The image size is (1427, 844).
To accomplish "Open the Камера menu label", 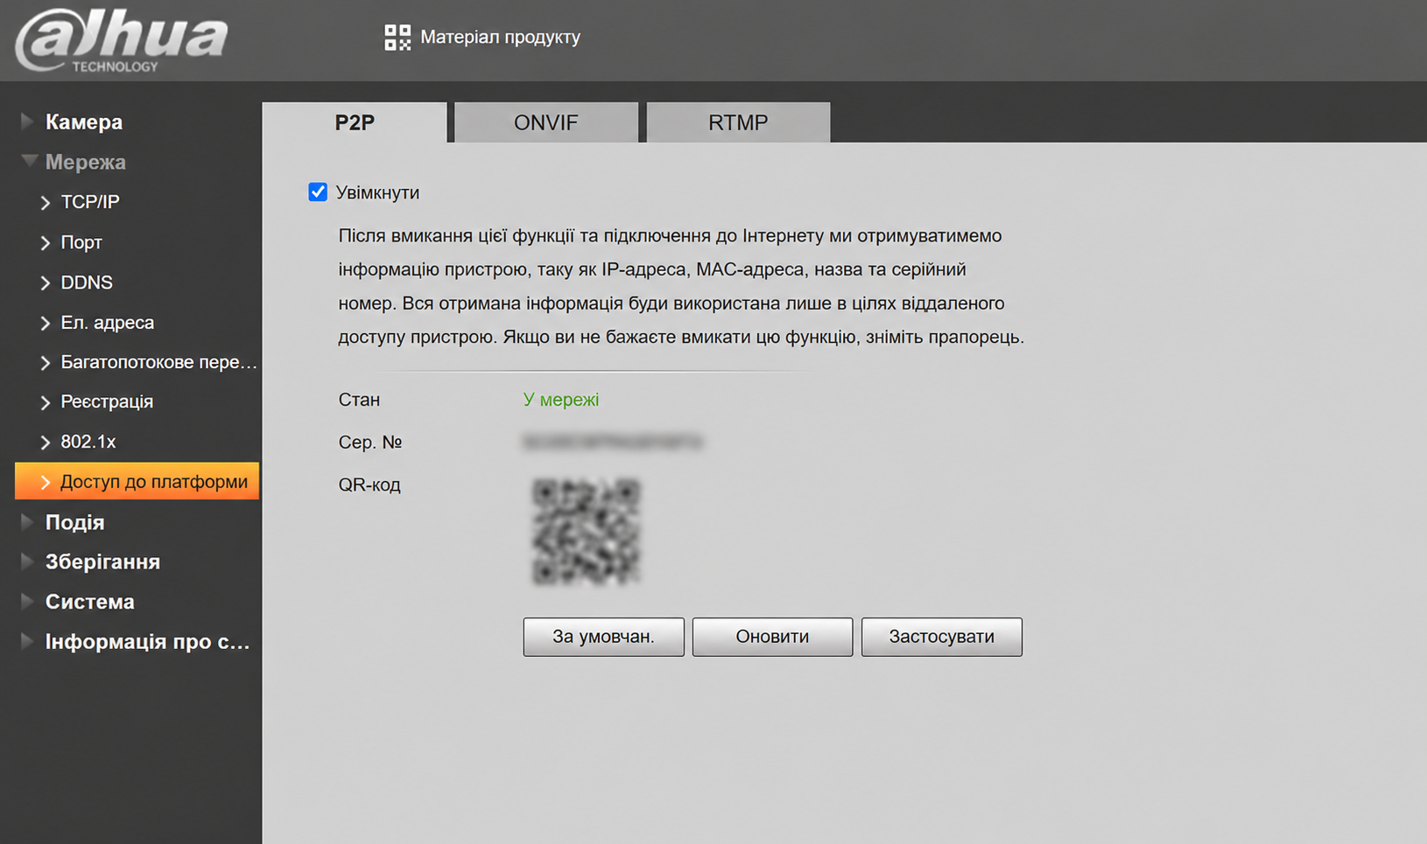I will click(x=84, y=122).
